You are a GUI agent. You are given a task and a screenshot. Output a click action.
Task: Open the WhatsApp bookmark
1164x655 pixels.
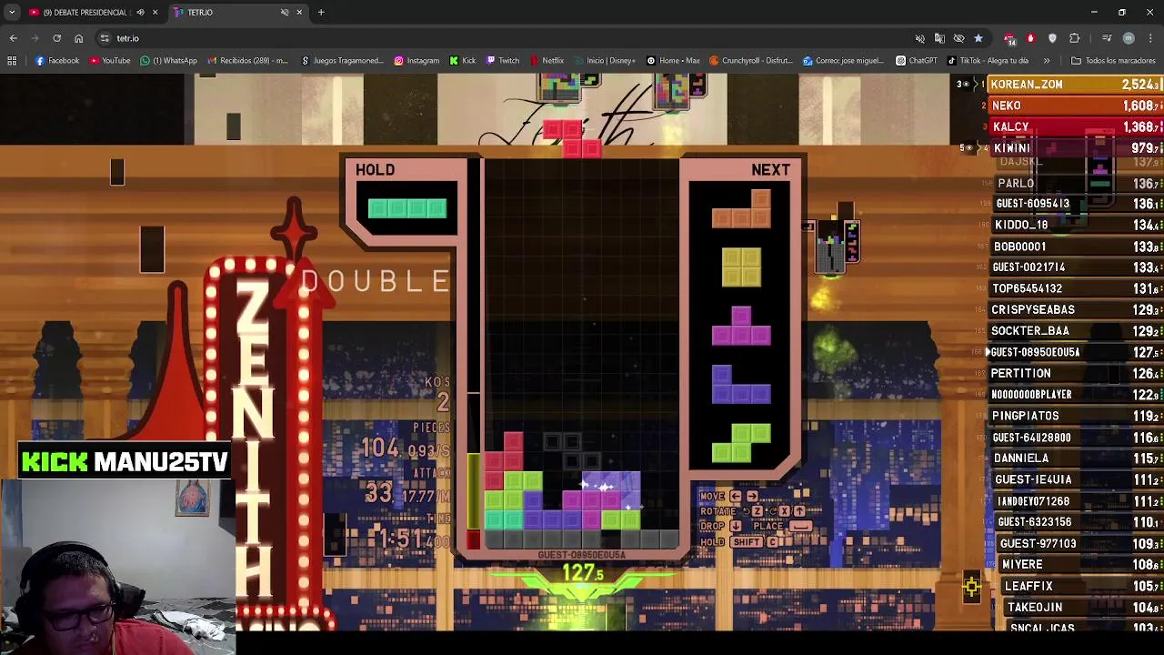click(x=168, y=61)
